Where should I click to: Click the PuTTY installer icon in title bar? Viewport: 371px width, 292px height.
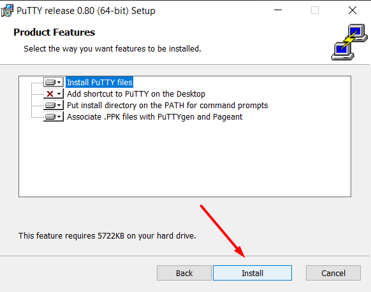tap(7, 10)
